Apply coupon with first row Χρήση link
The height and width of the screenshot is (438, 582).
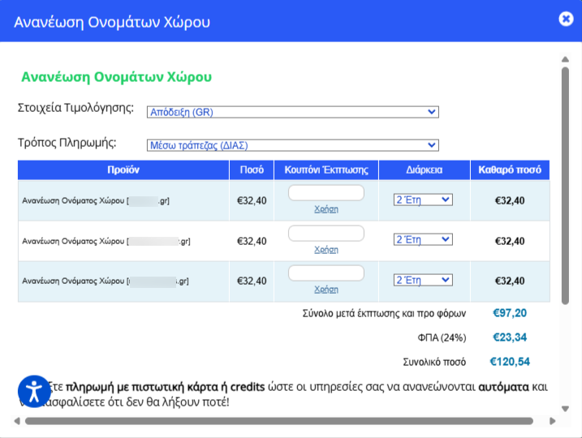pyautogui.click(x=326, y=209)
